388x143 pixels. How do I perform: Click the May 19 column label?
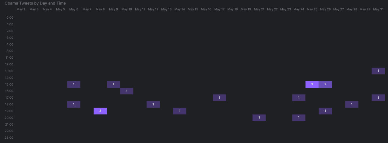click(246, 9)
